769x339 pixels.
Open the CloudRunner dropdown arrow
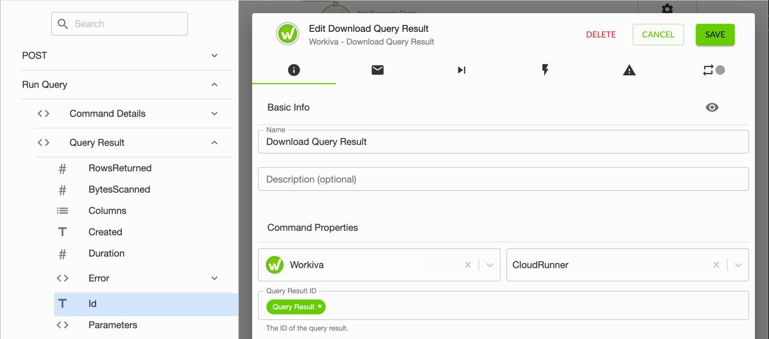[x=738, y=265]
